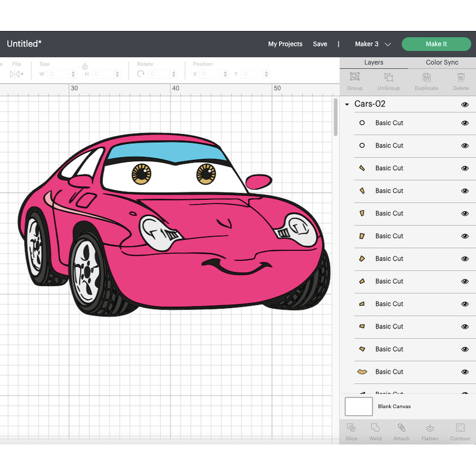This screenshot has height=476, width=476.
Task: Click the green Make It button
Action: coord(436,44)
